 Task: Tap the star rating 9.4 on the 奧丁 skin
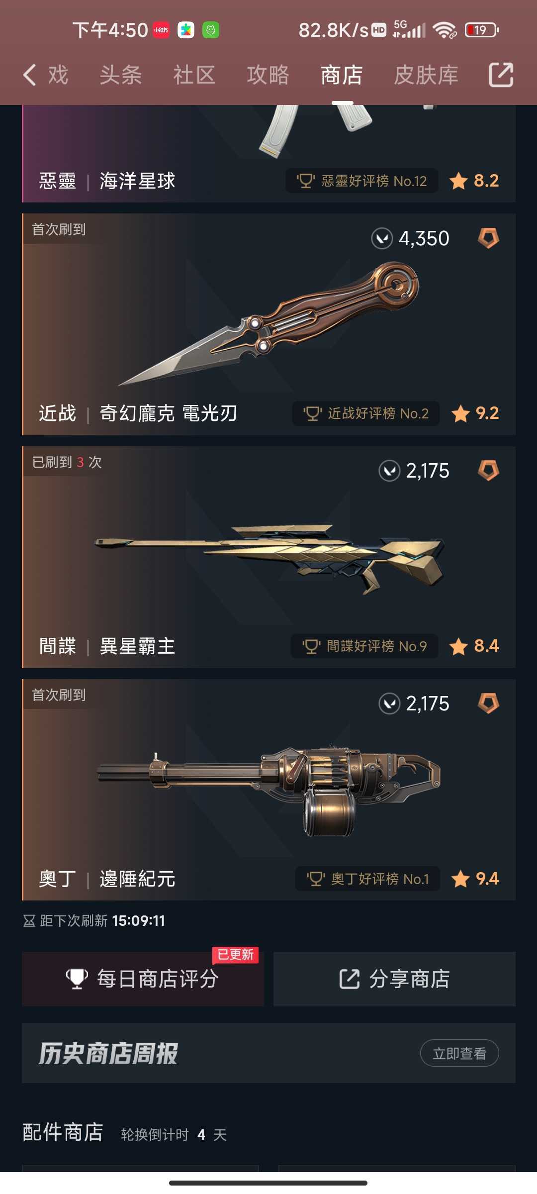[x=475, y=879]
